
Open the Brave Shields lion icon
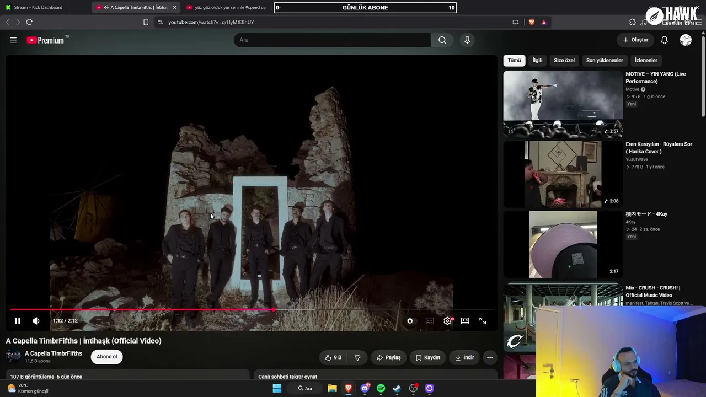[532, 22]
